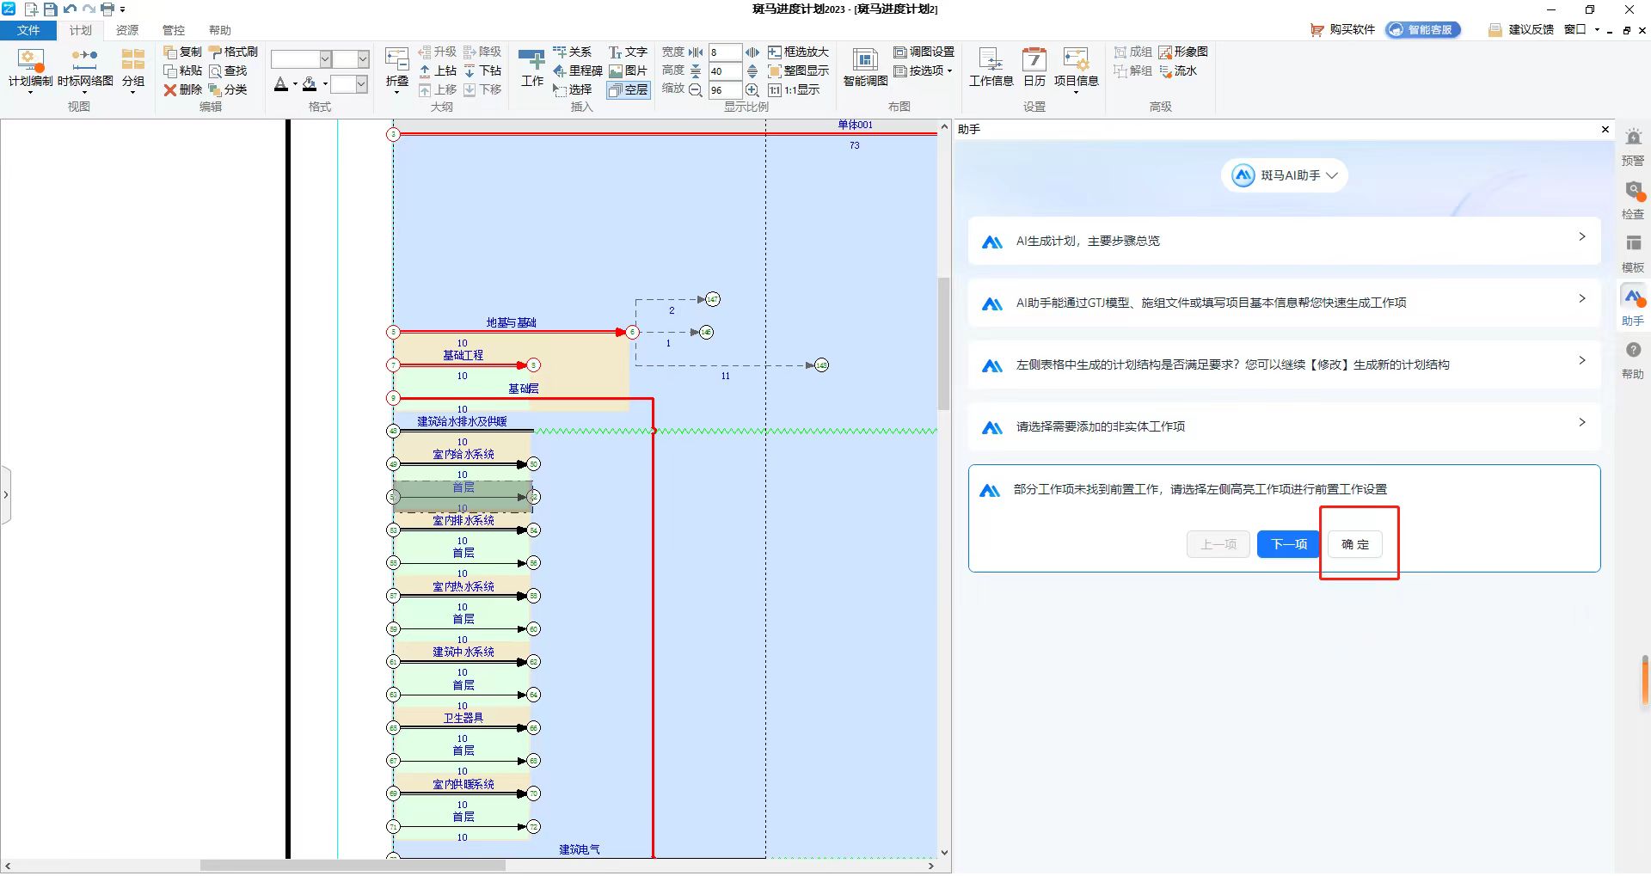Open the 日历 calendar settings
The width and height of the screenshot is (1651, 876).
1034,69
